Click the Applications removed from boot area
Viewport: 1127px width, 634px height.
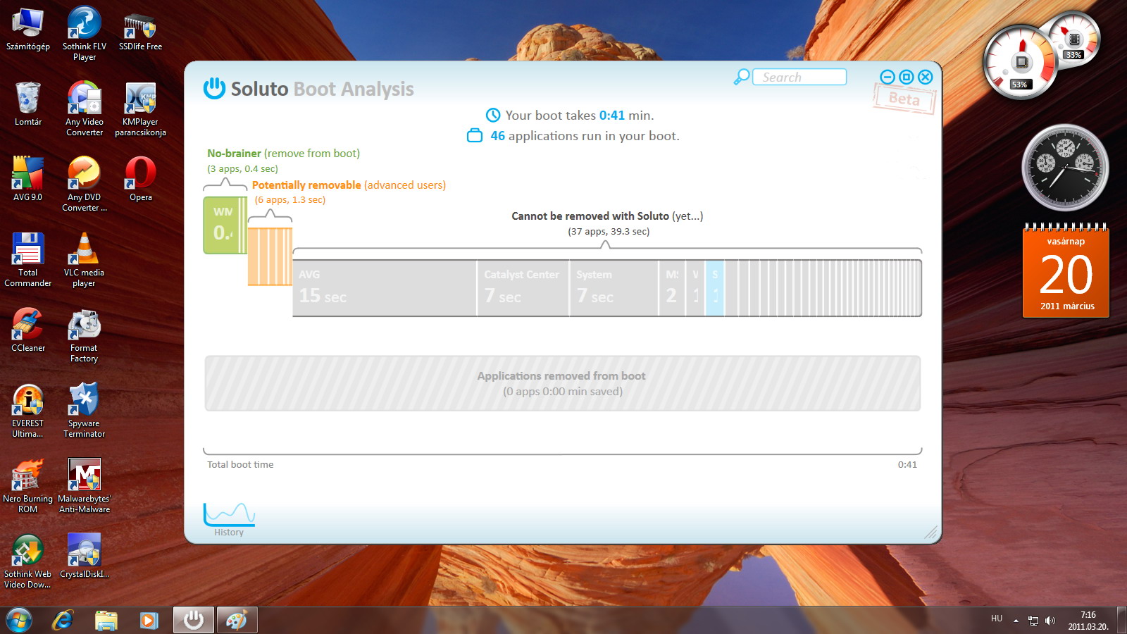[562, 383]
